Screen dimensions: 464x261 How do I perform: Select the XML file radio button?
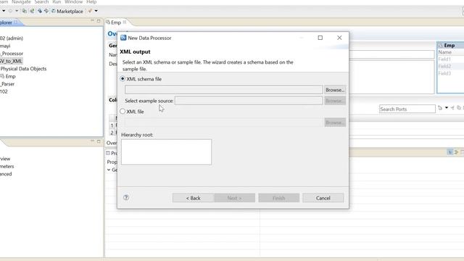tap(123, 111)
